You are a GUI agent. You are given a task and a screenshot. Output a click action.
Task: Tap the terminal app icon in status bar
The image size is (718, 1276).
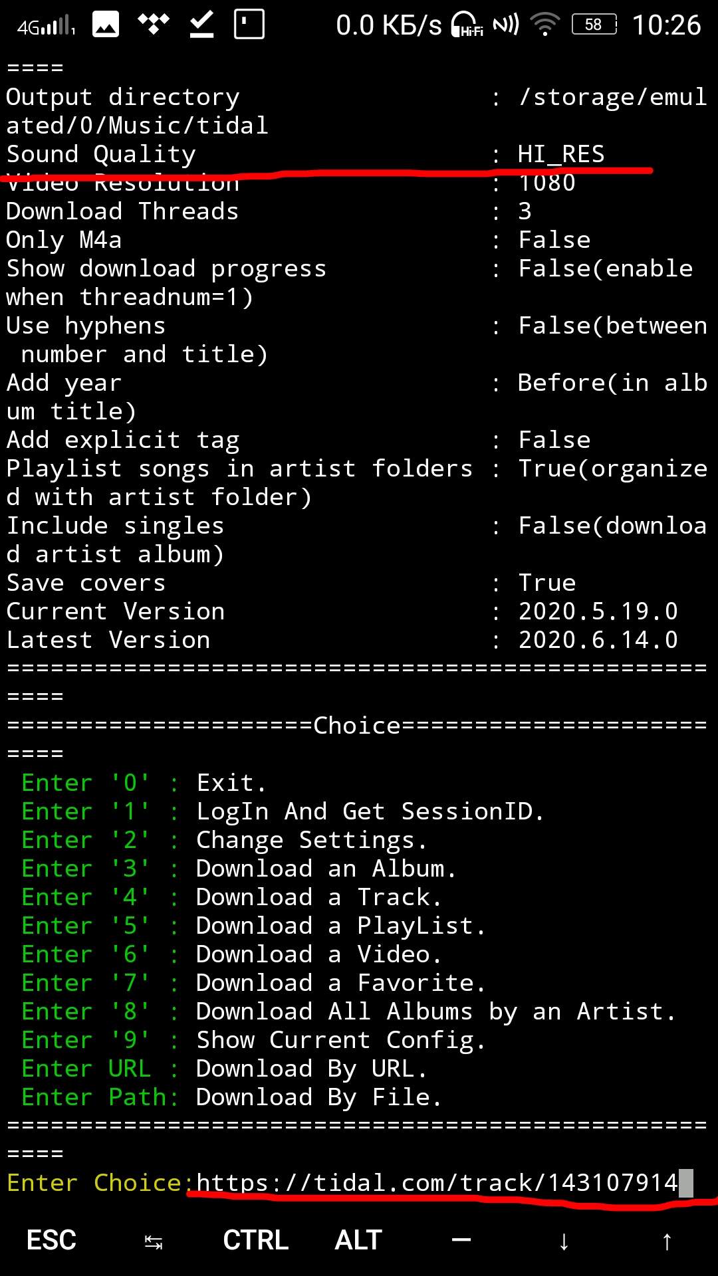pyautogui.click(x=248, y=25)
